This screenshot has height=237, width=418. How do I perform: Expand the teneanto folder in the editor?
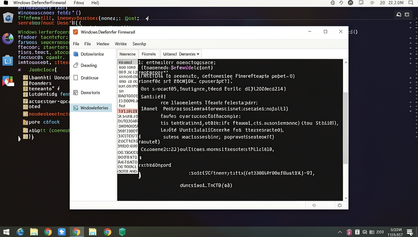coord(41,89)
